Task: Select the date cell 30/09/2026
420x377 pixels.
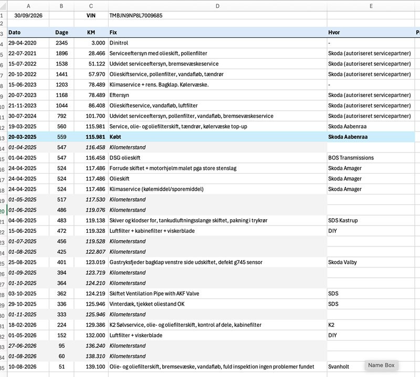Action: pyautogui.click(x=28, y=16)
